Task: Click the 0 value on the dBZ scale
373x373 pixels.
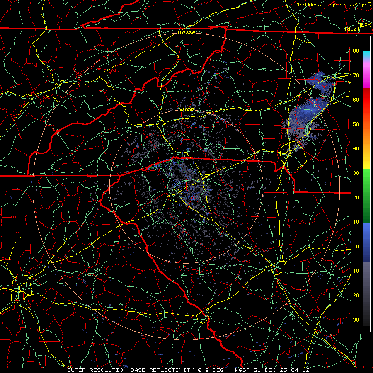Action: point(358,247)
